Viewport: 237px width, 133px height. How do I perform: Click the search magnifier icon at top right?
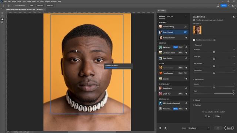[x=230, y=6]
